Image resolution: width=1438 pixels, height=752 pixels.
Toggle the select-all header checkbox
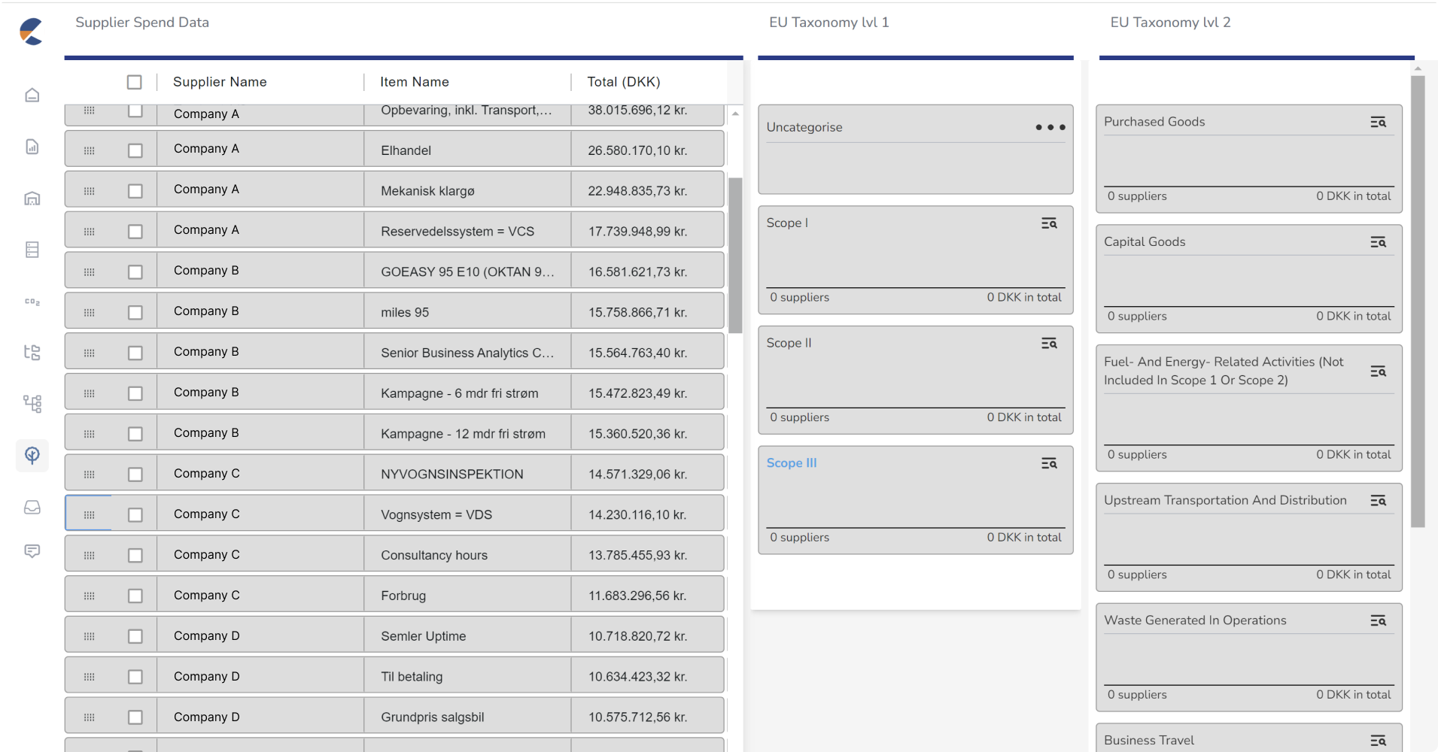(x=135, y=82)
